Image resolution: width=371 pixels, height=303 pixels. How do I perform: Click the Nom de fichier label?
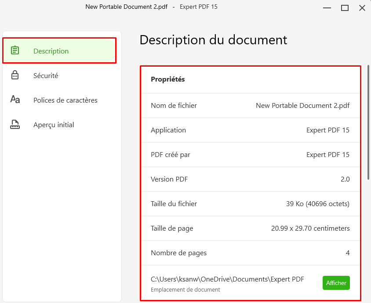pos(174,106)
